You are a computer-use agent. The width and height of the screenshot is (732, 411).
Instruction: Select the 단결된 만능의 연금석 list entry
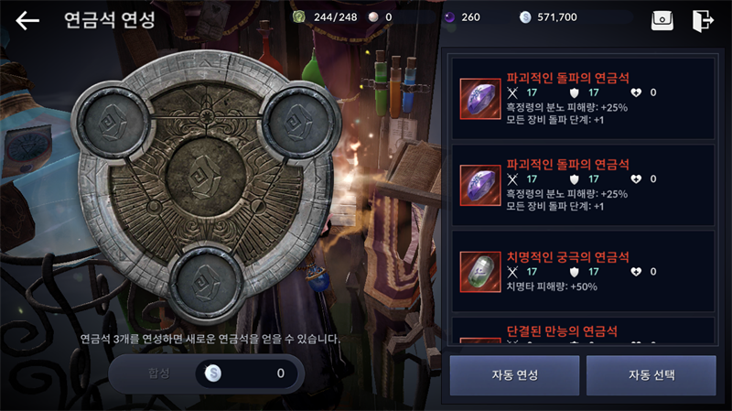(x=583, y=331)
